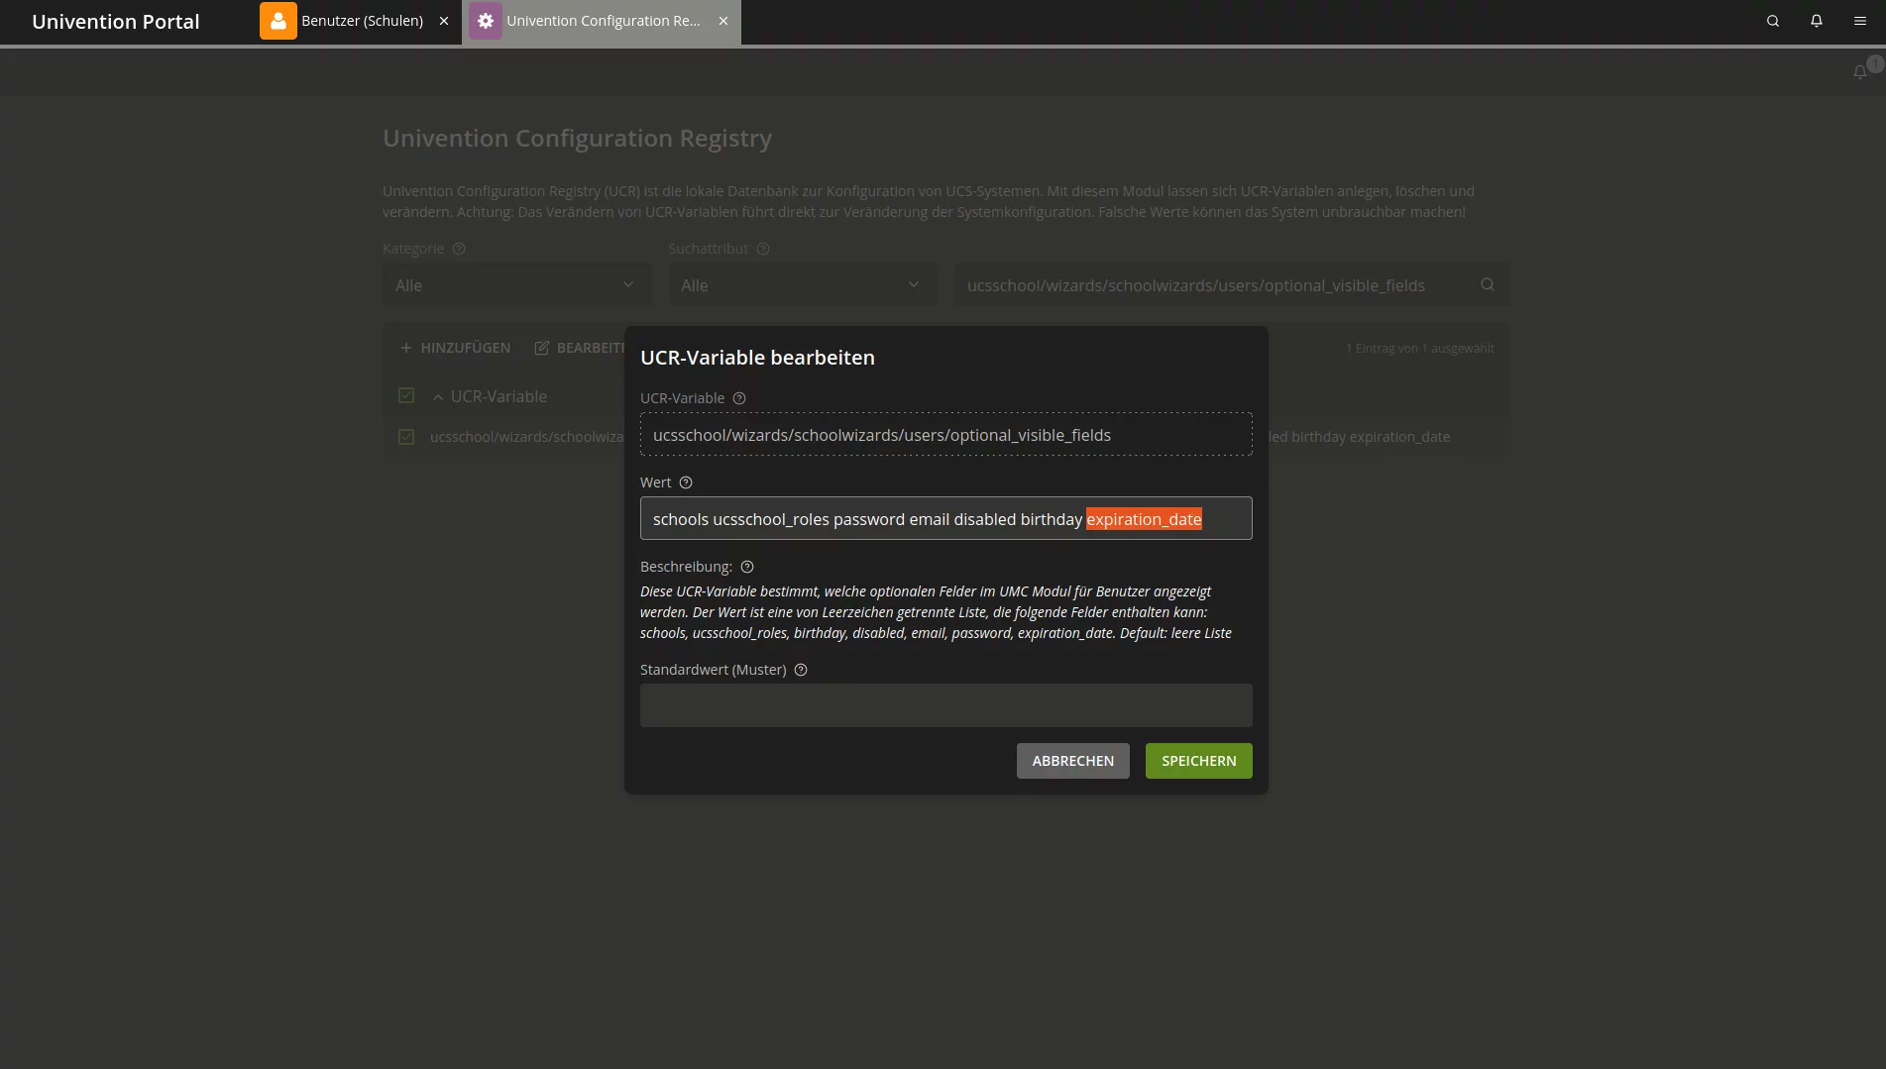This screenshot has height=1069, width=1886.
Task: Click the notification bell below the top bar
Action: pos(1860,71)
